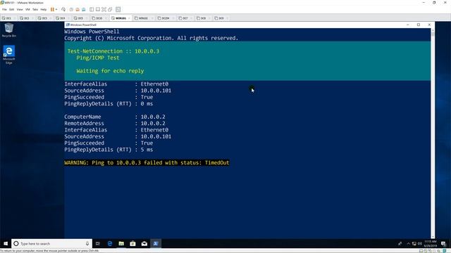Screen dimensions: 451x253
Task: Click the 'Waiting for echo reply' line
Action: [110, 71]
